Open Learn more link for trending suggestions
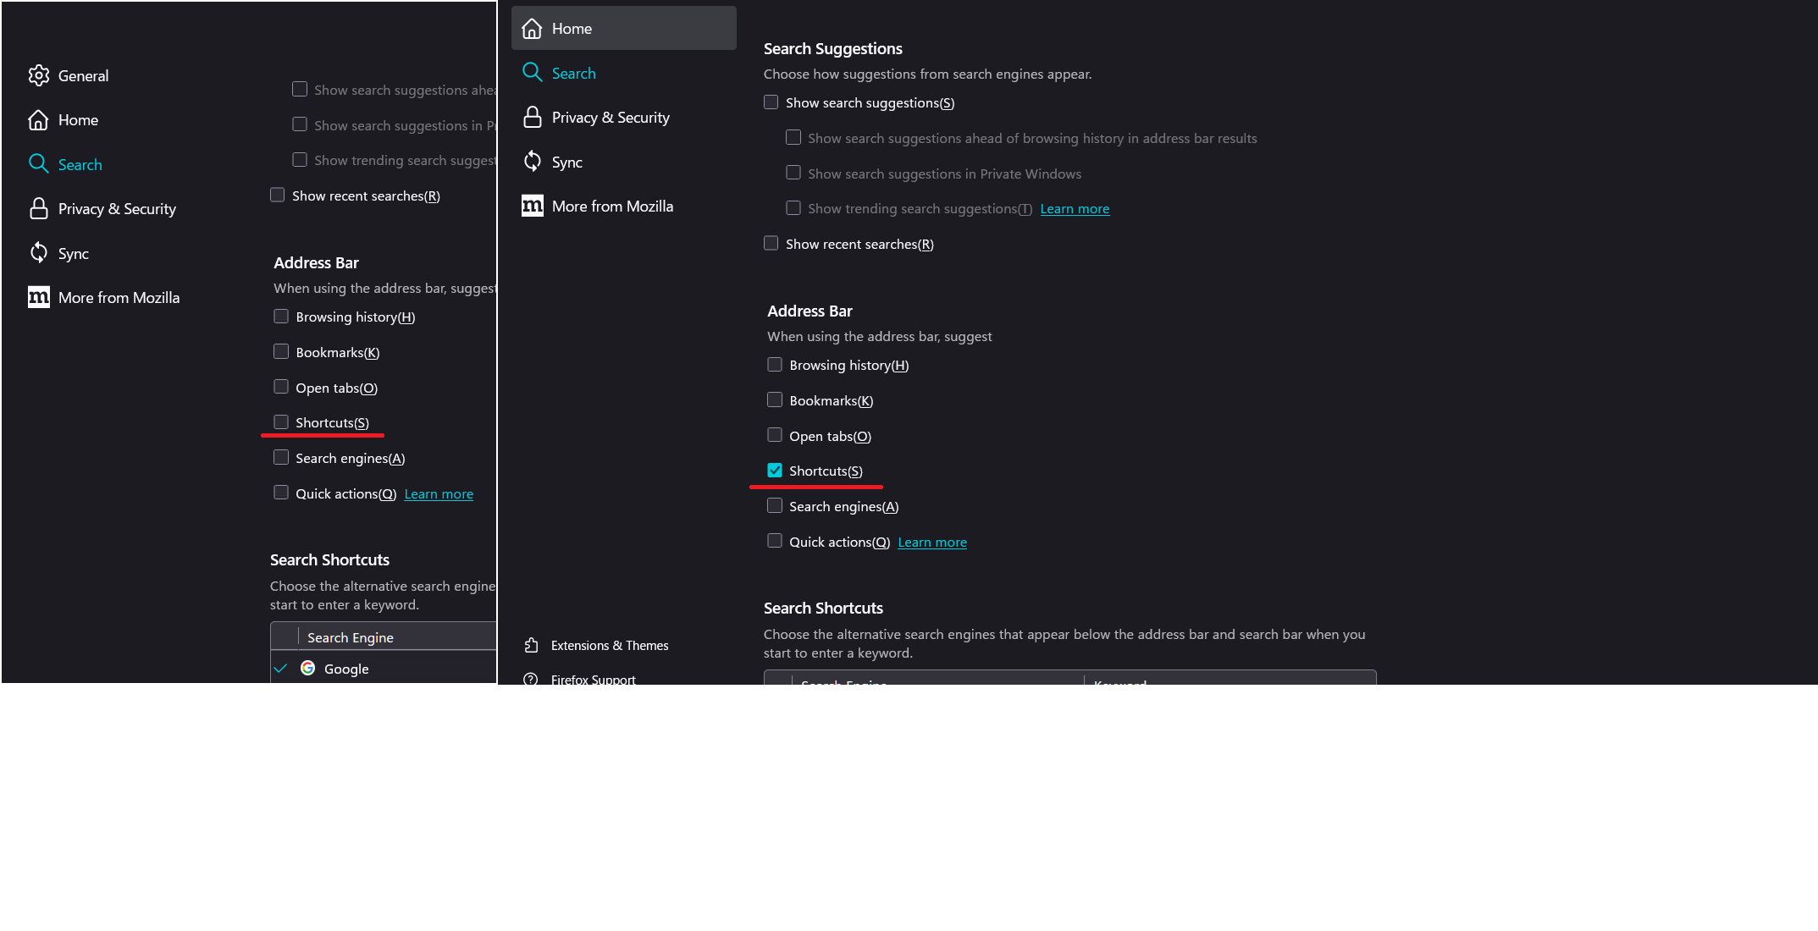 click(x=1075, y=209)
